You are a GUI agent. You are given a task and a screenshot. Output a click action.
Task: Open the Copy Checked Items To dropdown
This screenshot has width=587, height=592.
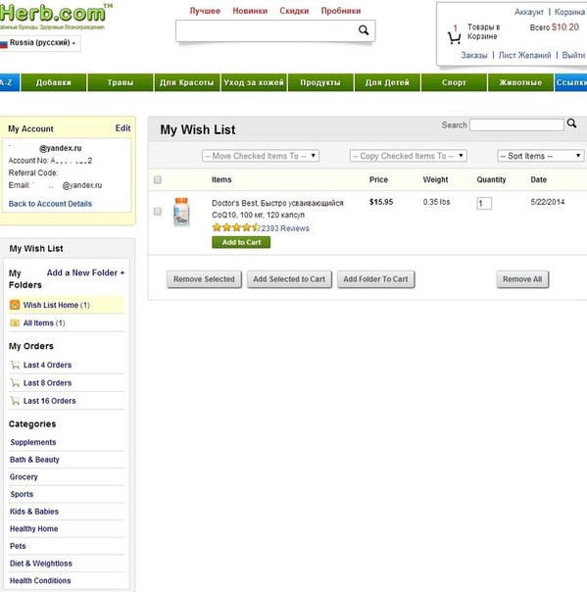[409, 156]
